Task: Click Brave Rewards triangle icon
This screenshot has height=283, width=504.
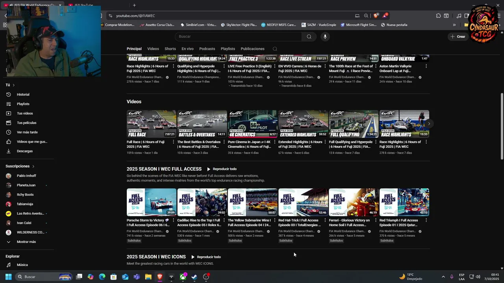Action: click(x=385, y=16)
